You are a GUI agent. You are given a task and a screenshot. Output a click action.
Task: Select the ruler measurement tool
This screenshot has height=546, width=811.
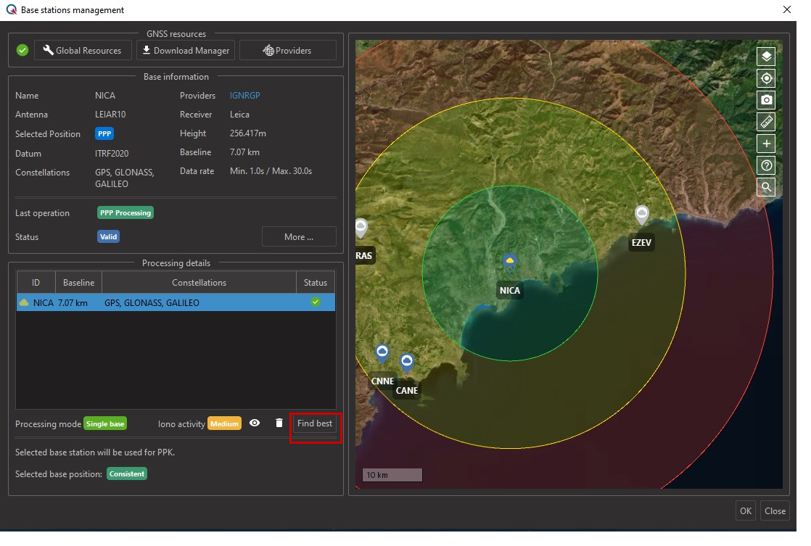click(x=766, y=122)
